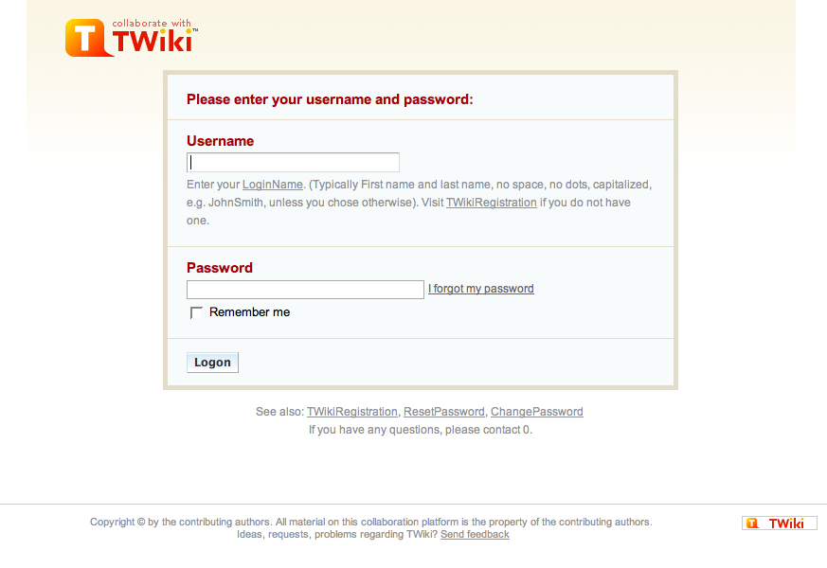Open the ResetPassword link
The height and width of the screenshot is (568, 827).
(443, 411)
